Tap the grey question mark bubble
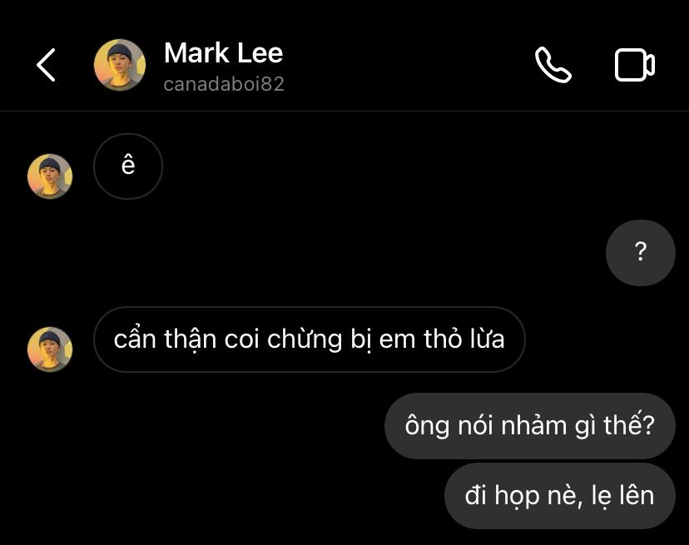This screenshot has width=689, height=545. pos(640,253)
